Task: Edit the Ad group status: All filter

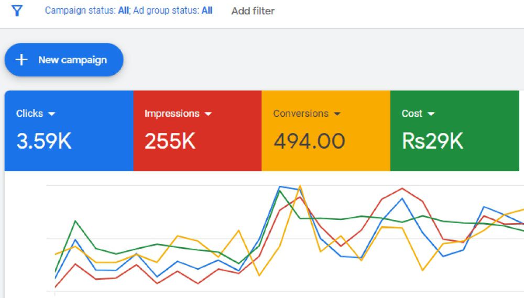Action: pyautogui.click(x=173, y=10)
